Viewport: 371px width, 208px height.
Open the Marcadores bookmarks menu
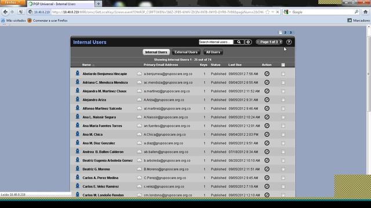pos(358,21)
